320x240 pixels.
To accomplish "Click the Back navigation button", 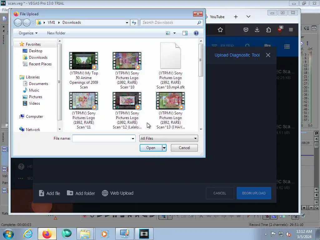I will coord(18,22).
